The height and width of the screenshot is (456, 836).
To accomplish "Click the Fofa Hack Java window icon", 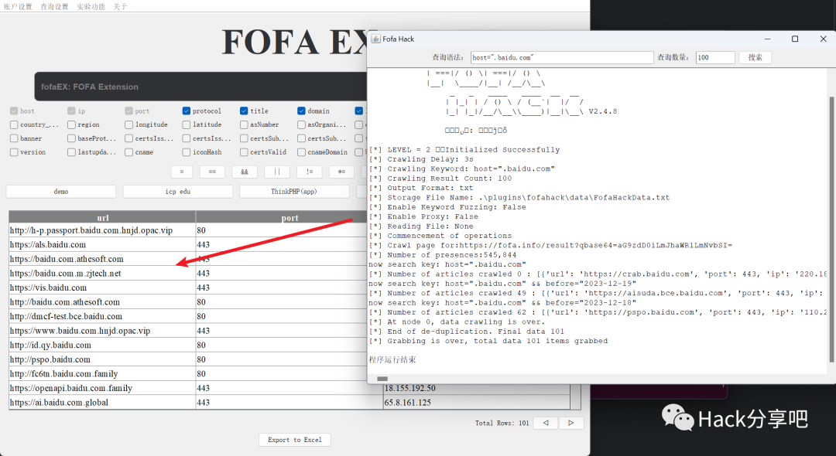I will click(376, 39).
